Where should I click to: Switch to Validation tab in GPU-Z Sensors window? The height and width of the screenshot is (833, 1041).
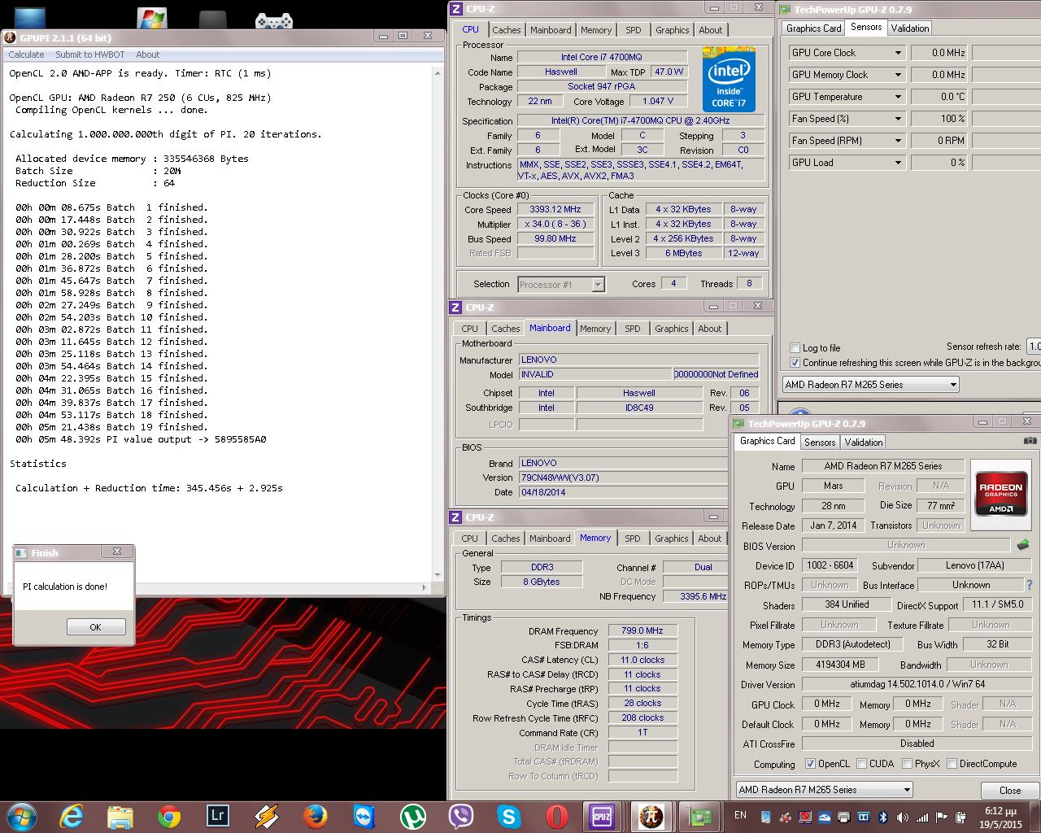tap(909, 28)
